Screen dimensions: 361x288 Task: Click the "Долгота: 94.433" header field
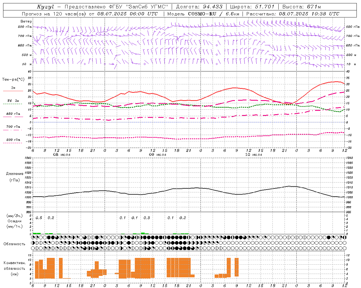(199, 7)
